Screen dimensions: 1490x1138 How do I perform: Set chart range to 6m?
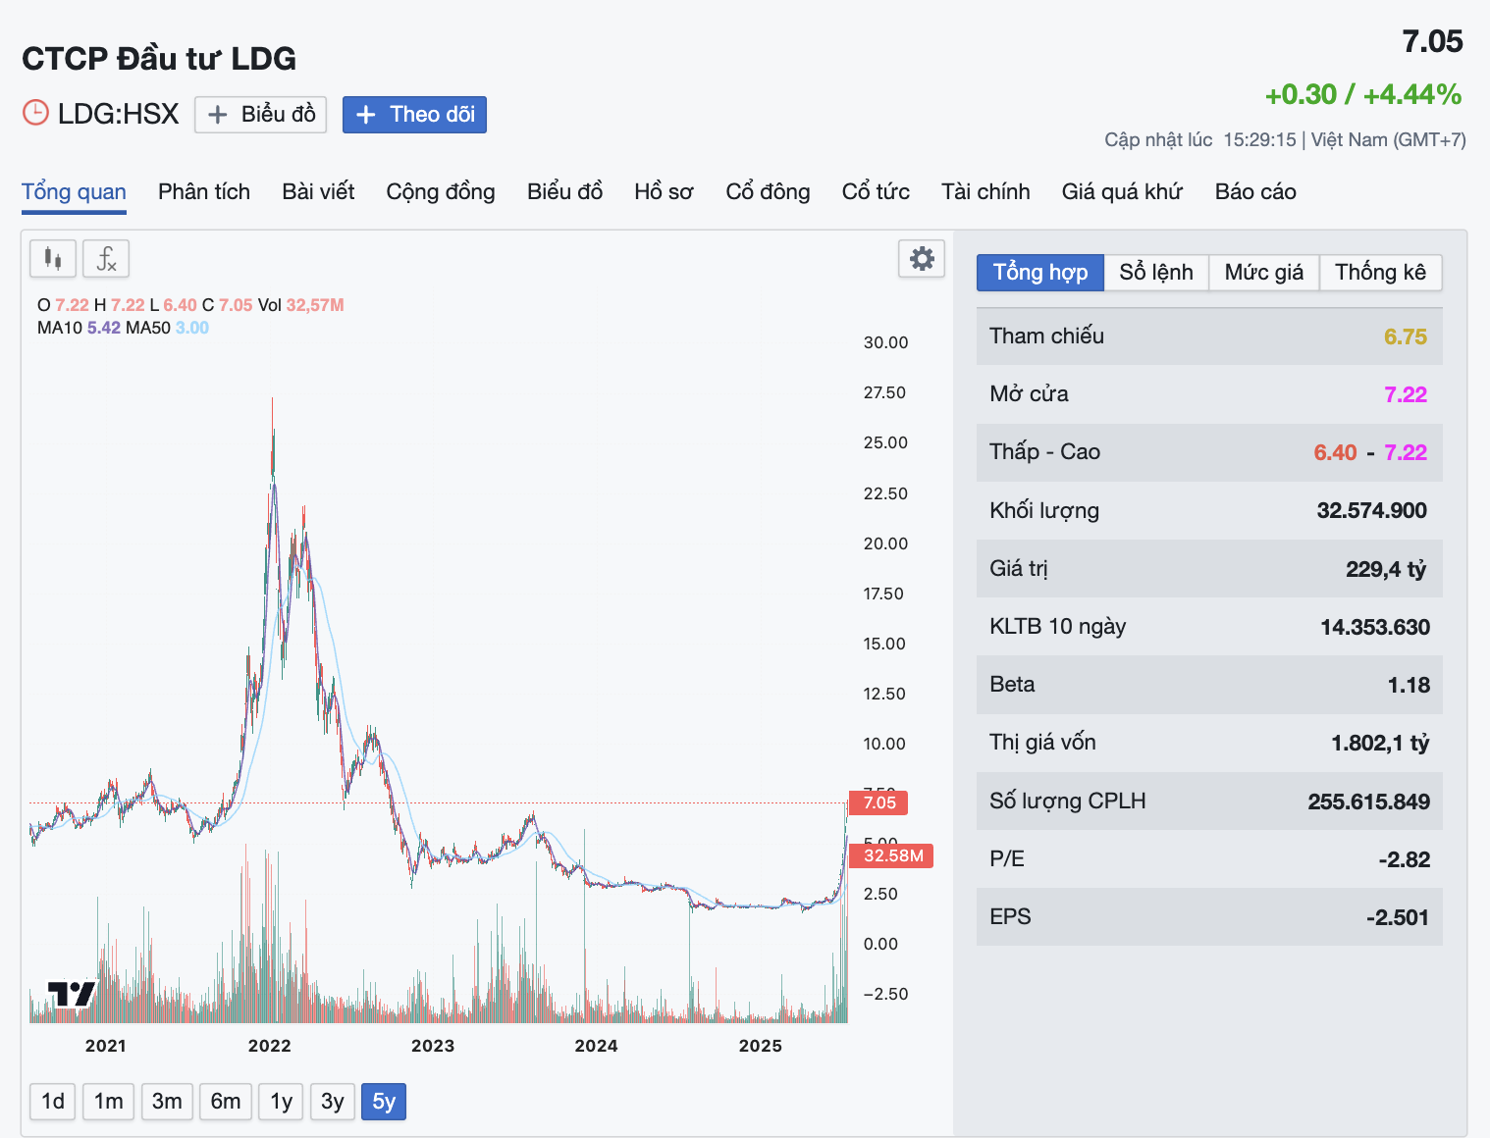pyautogui.click(x=226, y=1101)
